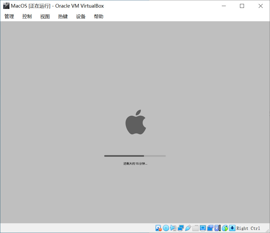Open the 视图 menu

click(x=45, y=17)
